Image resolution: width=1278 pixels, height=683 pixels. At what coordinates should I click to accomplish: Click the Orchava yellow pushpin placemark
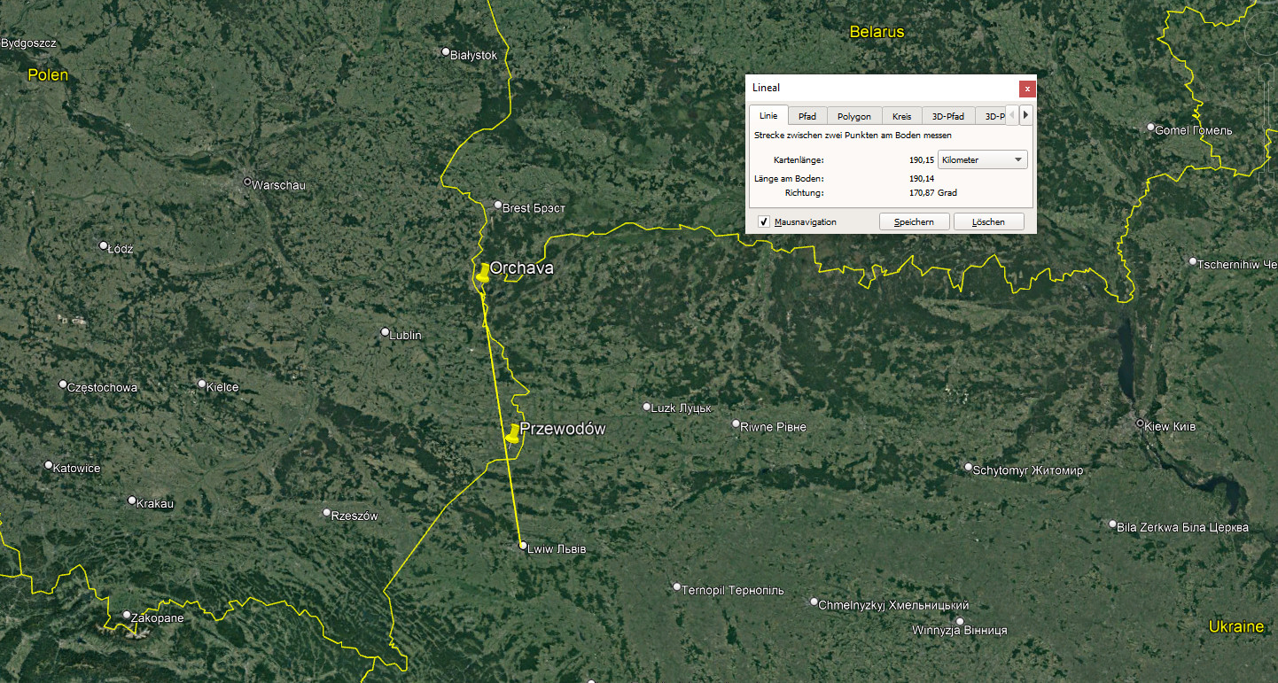click(482, 273)
